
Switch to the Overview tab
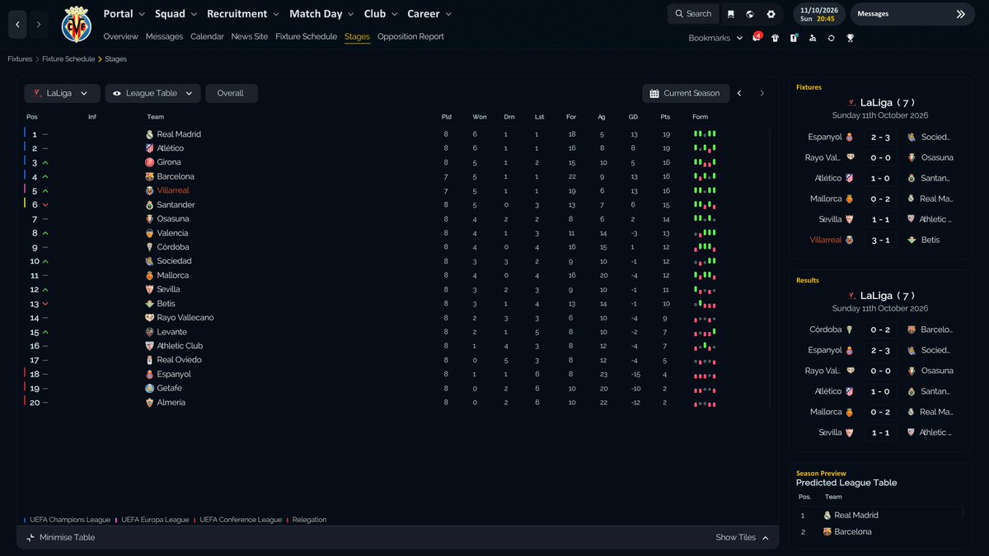120,36
